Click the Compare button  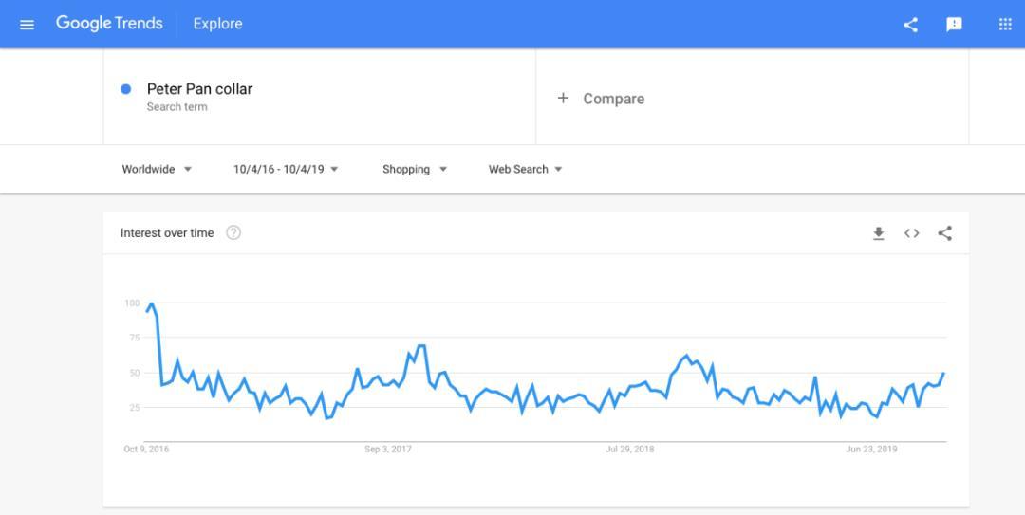601,98
